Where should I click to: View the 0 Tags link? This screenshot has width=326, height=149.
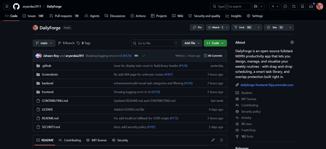point(84,43)
